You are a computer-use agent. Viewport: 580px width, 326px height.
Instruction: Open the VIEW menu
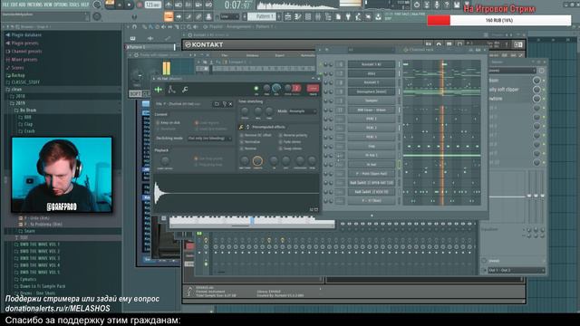[x=48, y=5]
